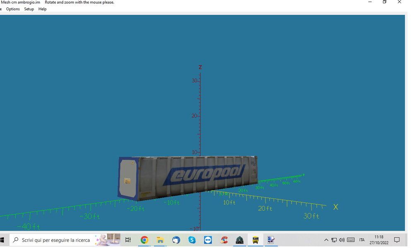Open the notification center icon
The height and width of the screenshot is (248, 414).
(397, 240)
